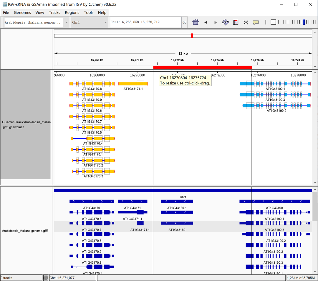Click the red region of interest bar
The image size is (318, 281).
[202, 67]
